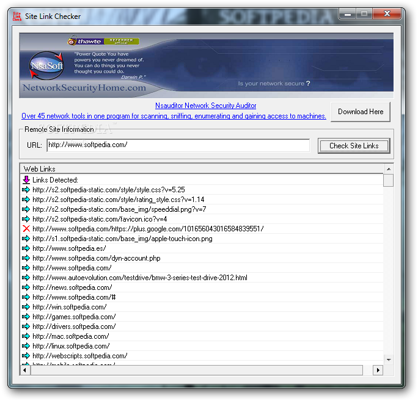Click the arrow icon beside news.softpedia.com link

(x=26, y=287)
